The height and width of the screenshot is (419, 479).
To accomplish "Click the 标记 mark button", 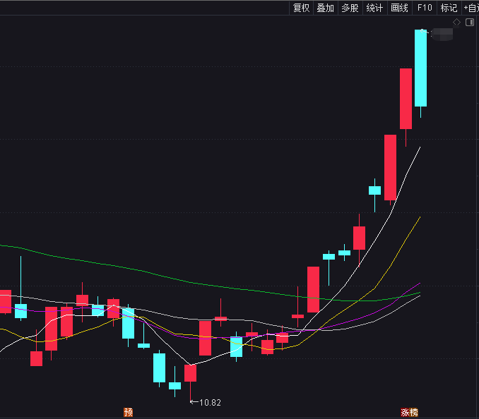I will (x=449, y=8).
